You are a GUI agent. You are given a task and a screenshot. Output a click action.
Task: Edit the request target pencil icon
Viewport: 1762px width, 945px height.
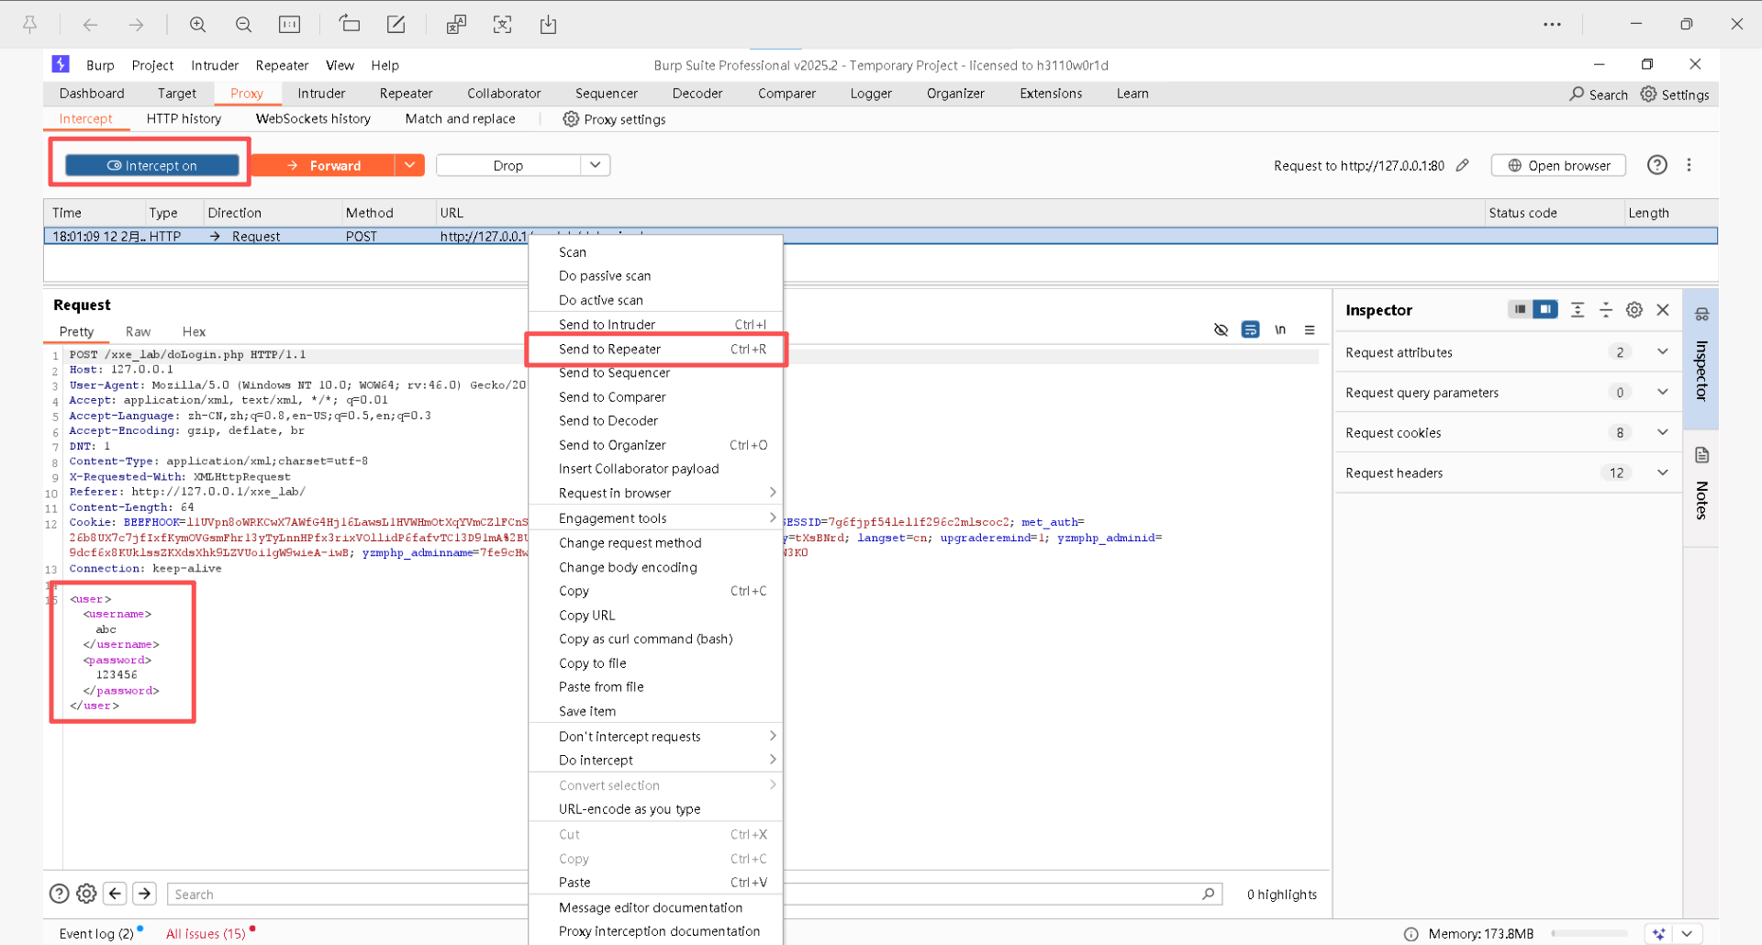click(1463, 165)
